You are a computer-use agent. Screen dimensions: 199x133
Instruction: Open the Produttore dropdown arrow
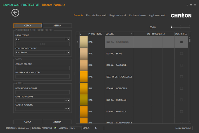tap(66, 39)
